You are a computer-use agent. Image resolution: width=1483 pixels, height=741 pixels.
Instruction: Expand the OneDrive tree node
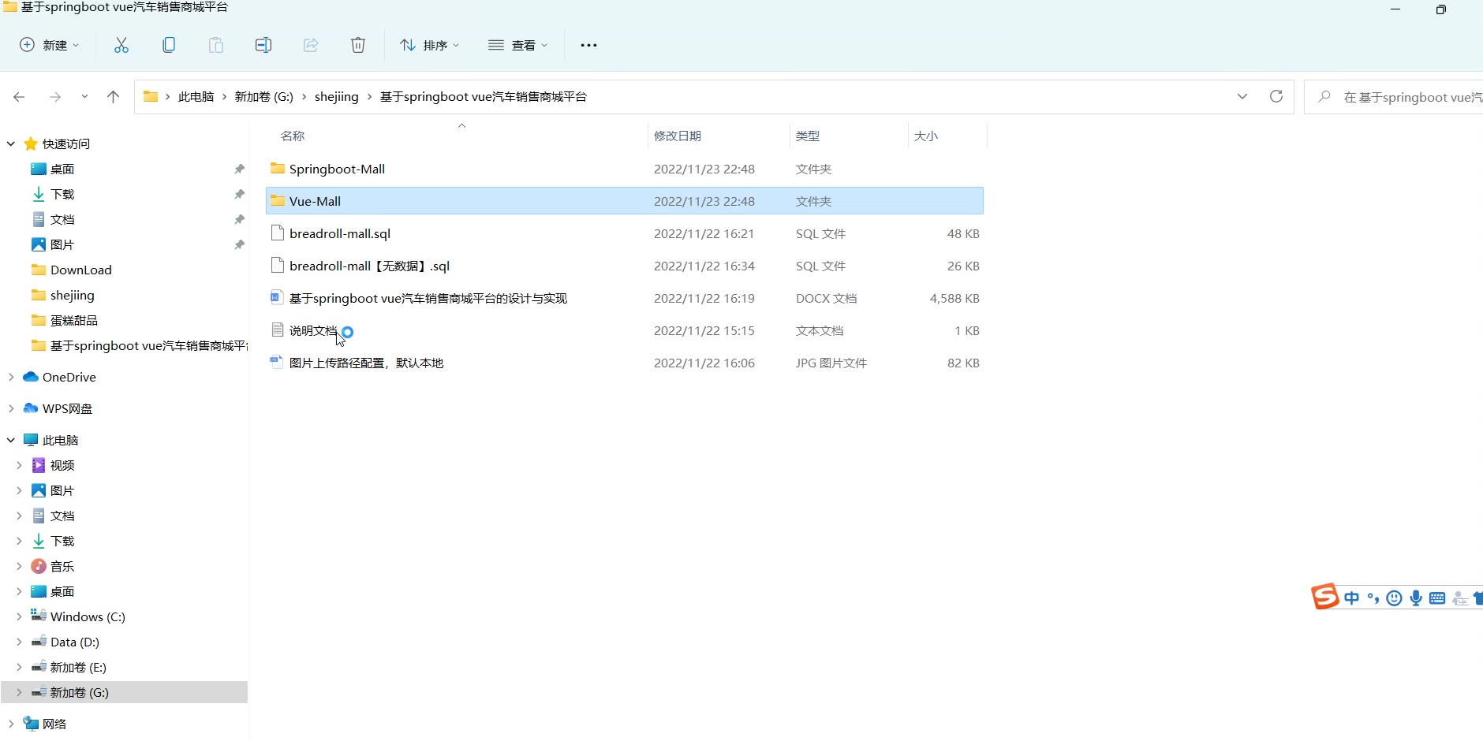(x=11, y=378)
